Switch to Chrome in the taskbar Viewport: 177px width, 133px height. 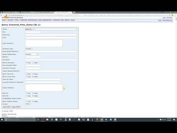[x=102, y=120]
